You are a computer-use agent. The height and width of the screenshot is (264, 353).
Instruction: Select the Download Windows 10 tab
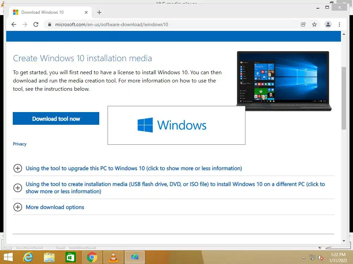pos(50,12)
